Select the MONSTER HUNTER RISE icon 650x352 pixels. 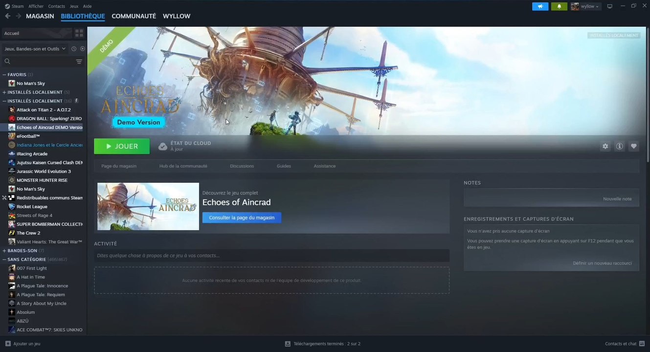[12, 180]
